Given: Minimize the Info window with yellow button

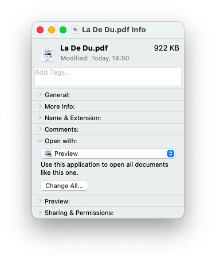Looking at the screenshot, I should click(x=52, y=30).
